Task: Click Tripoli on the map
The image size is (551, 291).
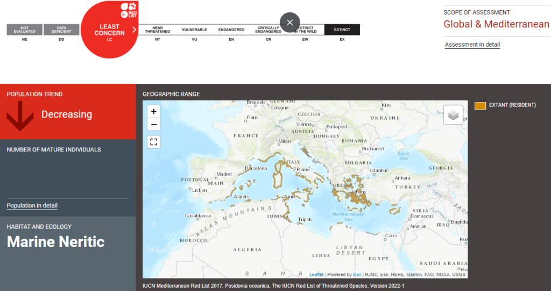Action: pyautogui.click(x=305, y=220)
